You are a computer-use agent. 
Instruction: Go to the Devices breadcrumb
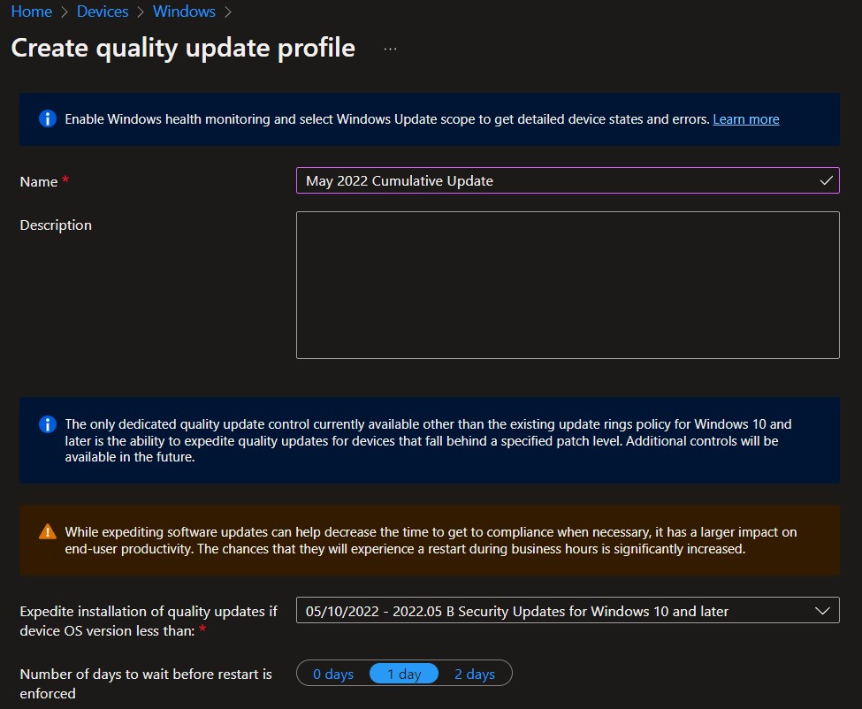103,11
